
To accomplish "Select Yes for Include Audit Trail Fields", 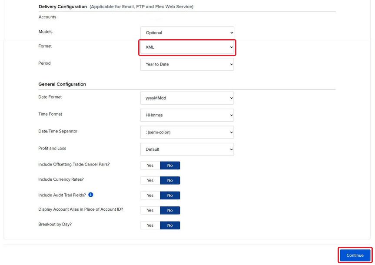I will point(150,195).
